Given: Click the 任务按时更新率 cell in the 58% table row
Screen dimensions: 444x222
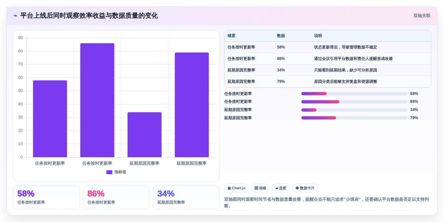Looking at the screenshot, I should click(x=241, y=47).
